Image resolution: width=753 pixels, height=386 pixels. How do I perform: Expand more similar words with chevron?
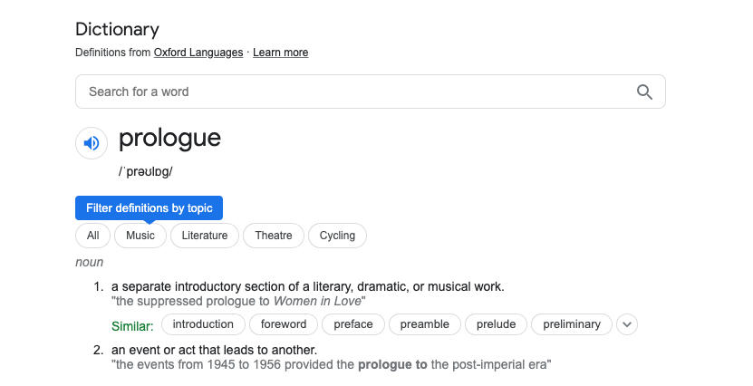click(627, 324)
